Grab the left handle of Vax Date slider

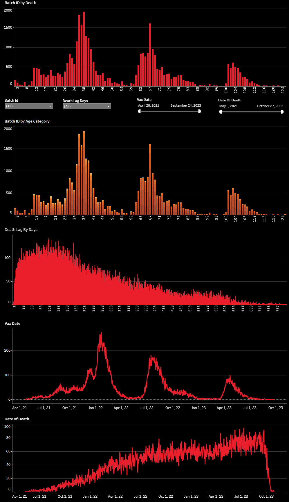tap(139, 111)
